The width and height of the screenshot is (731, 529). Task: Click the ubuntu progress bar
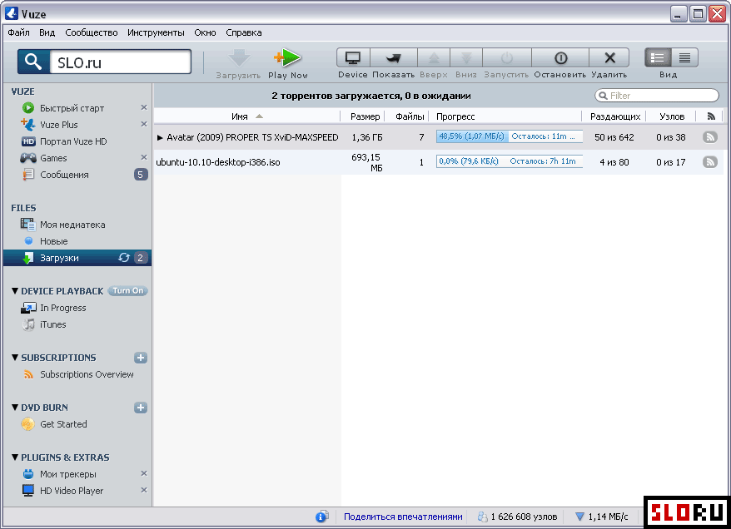510,161
